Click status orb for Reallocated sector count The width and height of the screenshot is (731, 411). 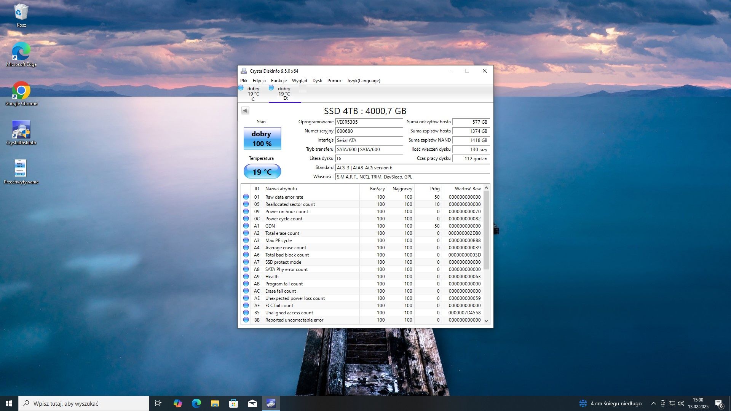point(246,204)
